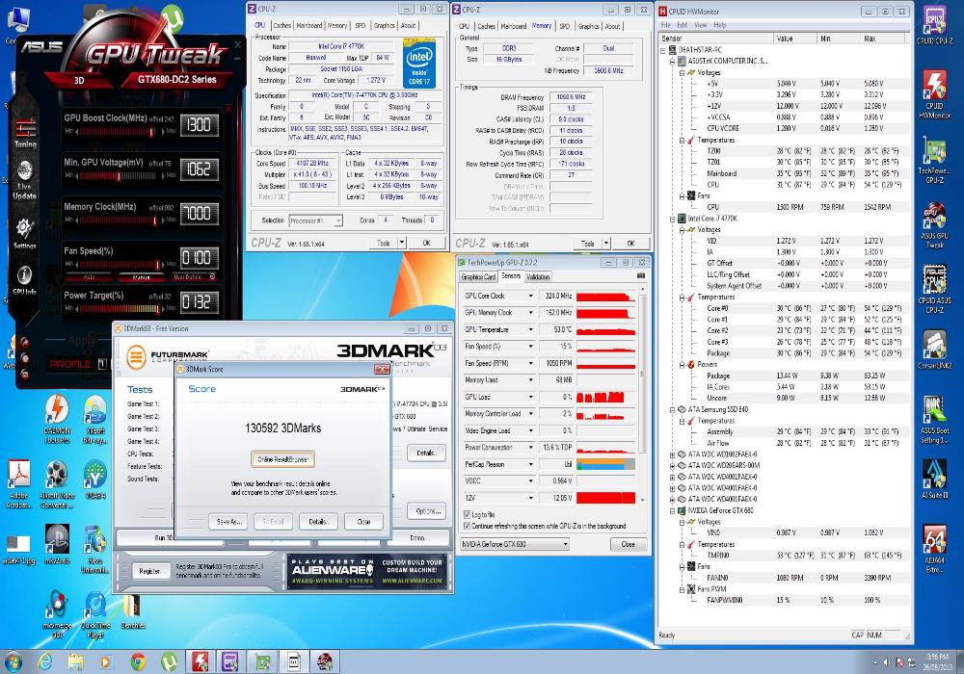
Task: Set GPU Tweak fan mode to User Define
Action: pyautogui.click(x=189, y=277)
